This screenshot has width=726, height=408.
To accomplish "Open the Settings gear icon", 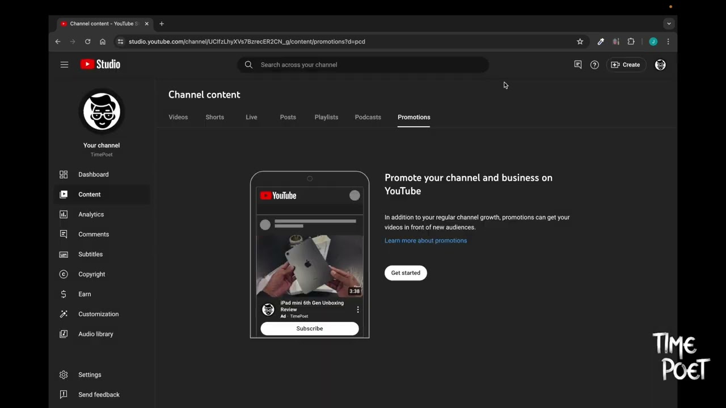I will coord(64,375).
